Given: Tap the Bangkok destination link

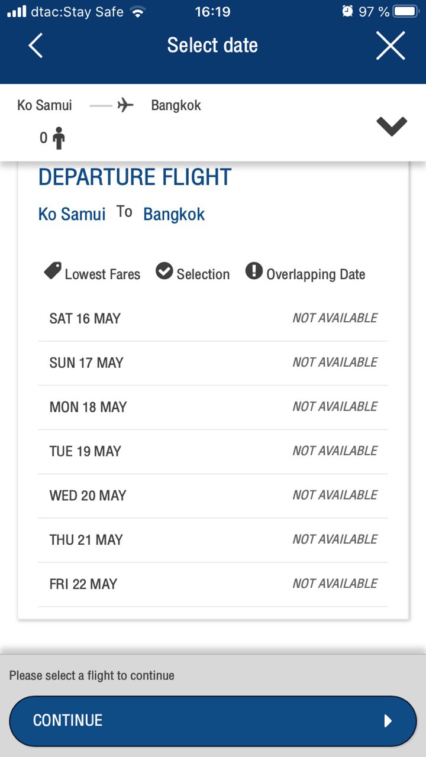Looking at the screenshot, I should click(x=174, y=214).
